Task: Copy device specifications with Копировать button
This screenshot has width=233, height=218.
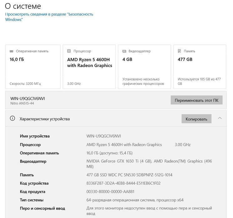Action: point(196,119)
